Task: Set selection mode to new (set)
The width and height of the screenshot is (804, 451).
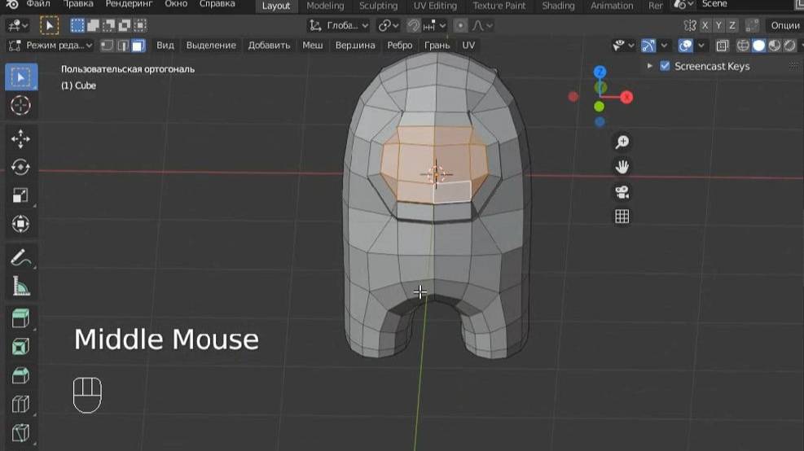Action: (77, 25)
